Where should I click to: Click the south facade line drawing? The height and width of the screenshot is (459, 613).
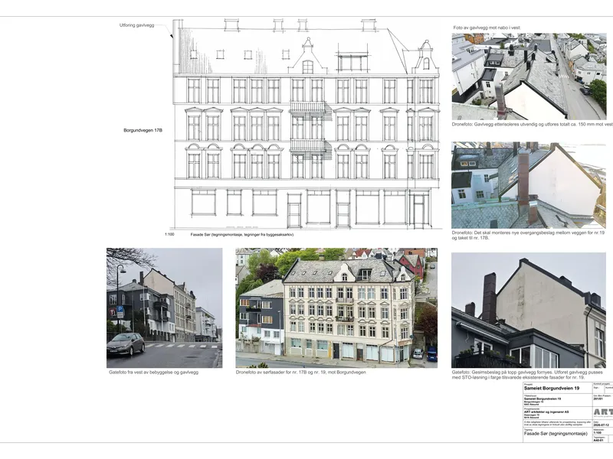coord(307,124)
